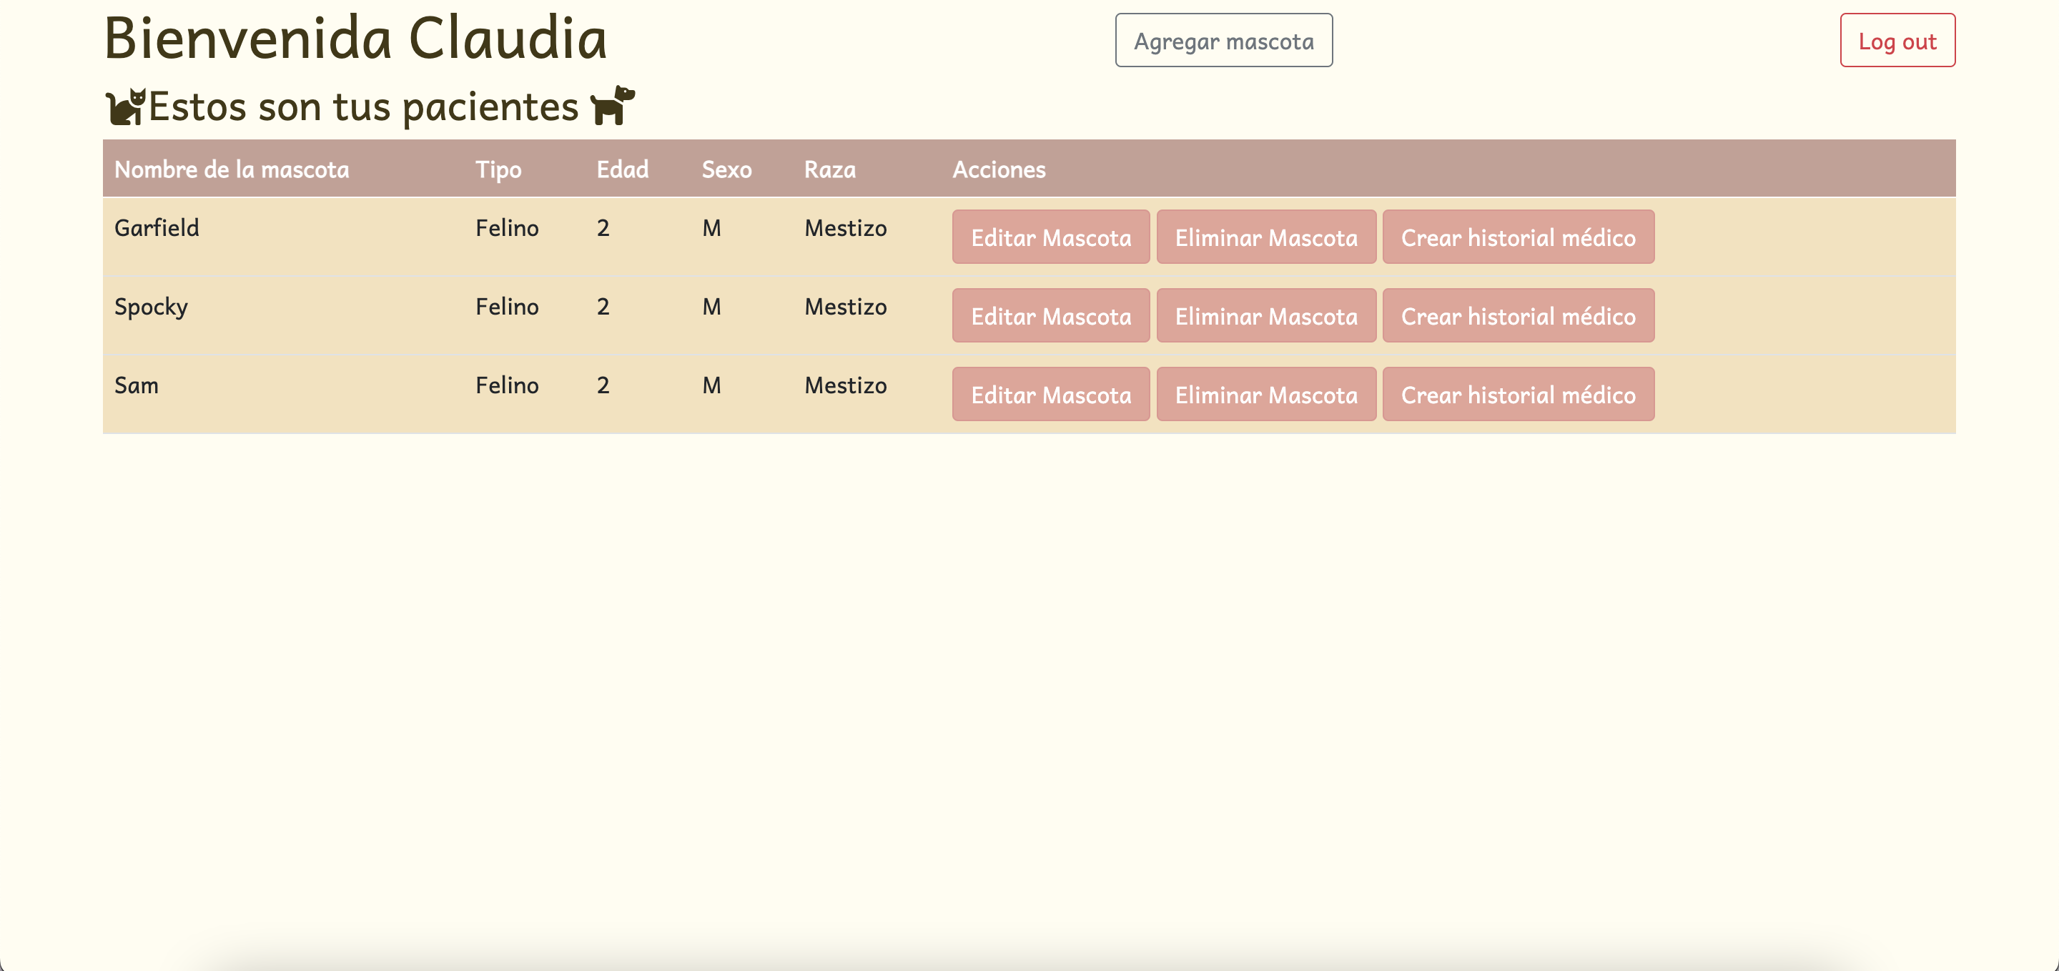Select Eliminar Mascota for Sam

pyautogui.click(x=1266, y=393)
